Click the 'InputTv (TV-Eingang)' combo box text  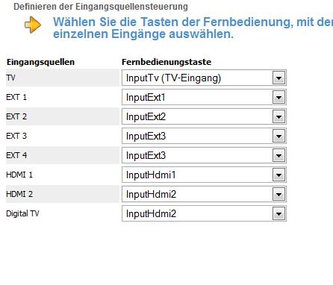pyautogui.click(x=173, y=78)
